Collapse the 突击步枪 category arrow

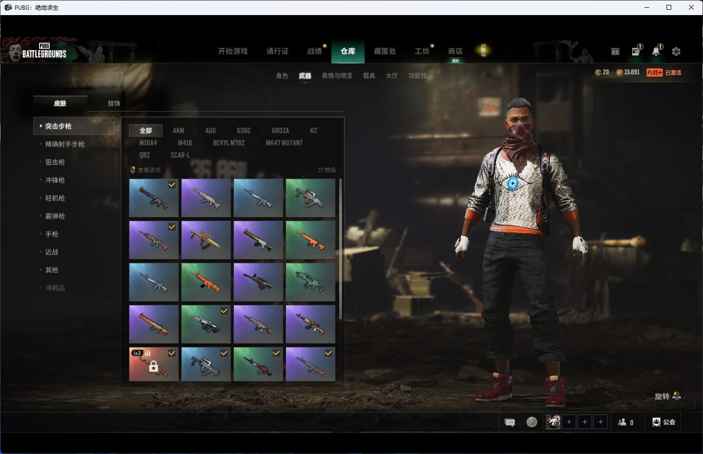pyautogui.click(x=40, y=126)
